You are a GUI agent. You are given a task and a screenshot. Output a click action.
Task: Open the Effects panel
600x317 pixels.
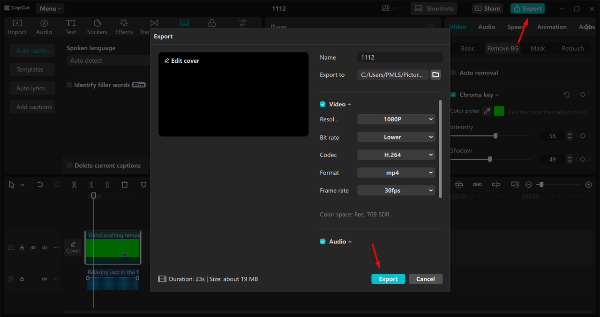tap(124, 27)
